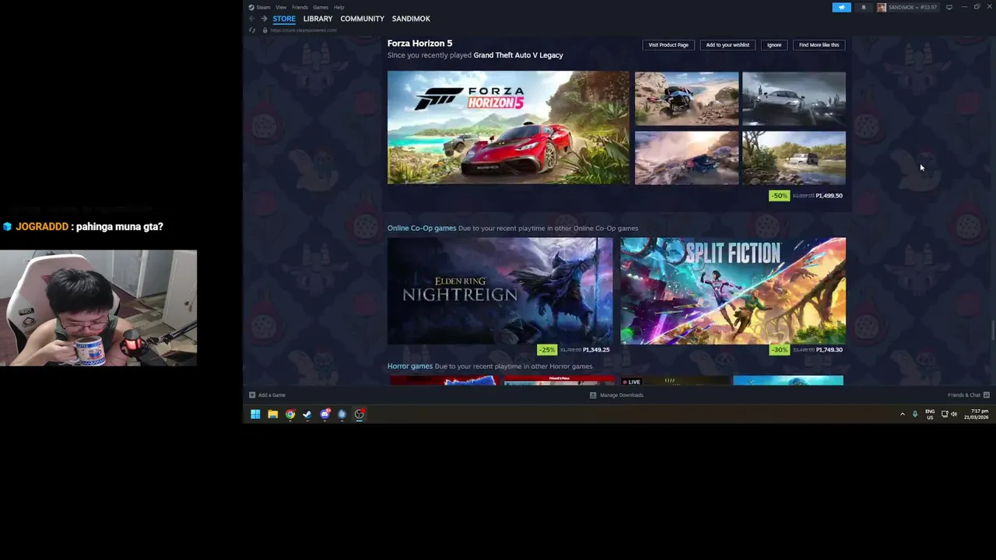Switch to the LIBRARY tab
The height and width of the screenshot is (560, 996).
point(317,19)
